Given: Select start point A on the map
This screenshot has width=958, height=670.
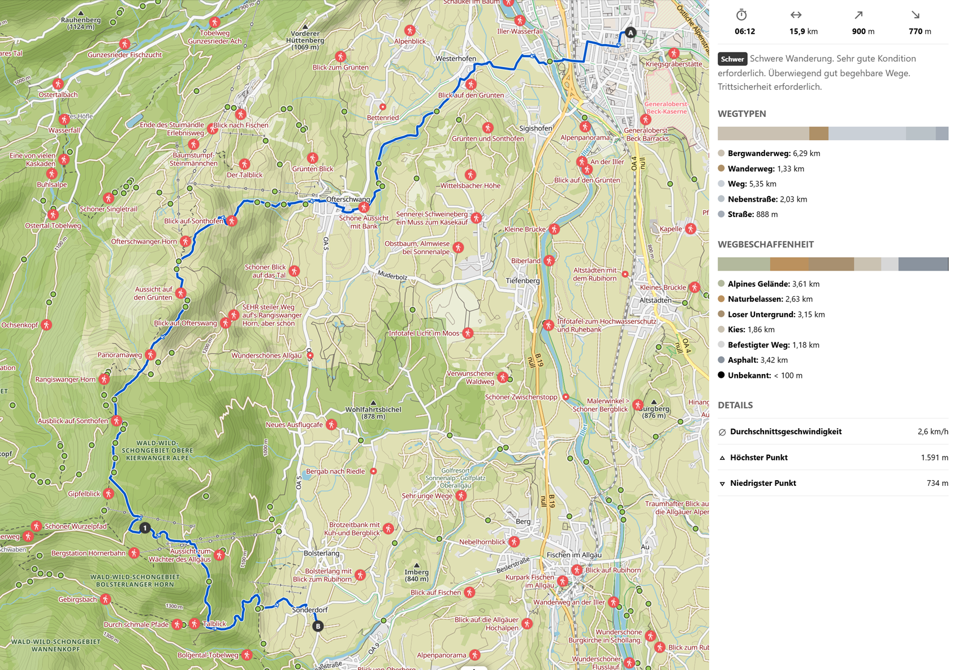Looking at the screenshot, I should coord(631,33).
